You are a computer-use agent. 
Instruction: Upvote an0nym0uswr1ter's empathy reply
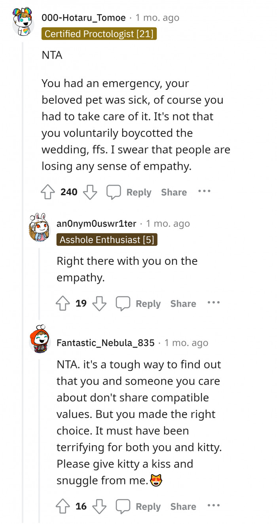coord(63,304)
